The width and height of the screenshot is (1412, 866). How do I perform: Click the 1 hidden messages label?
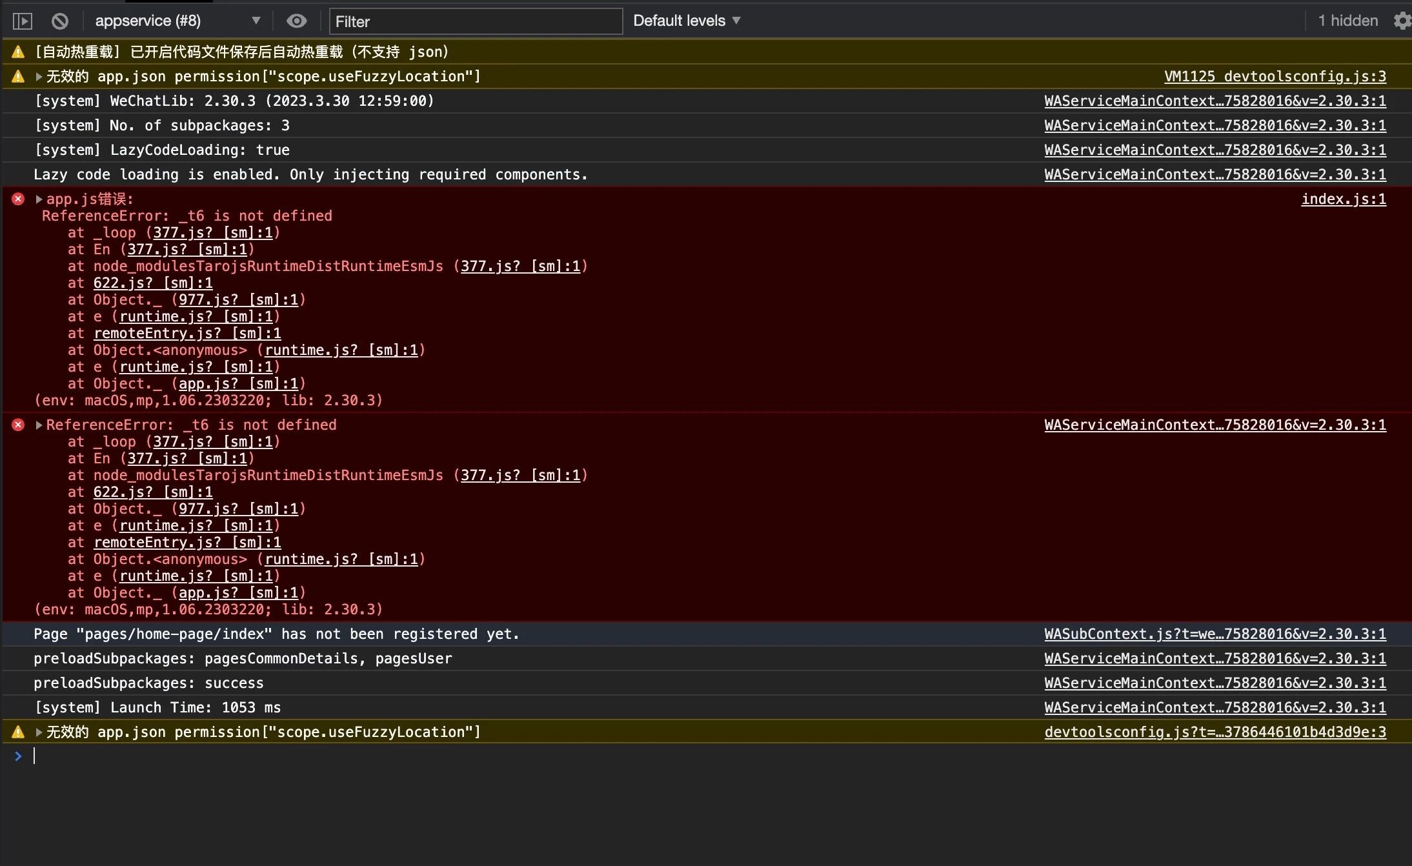pos(1347,21)
